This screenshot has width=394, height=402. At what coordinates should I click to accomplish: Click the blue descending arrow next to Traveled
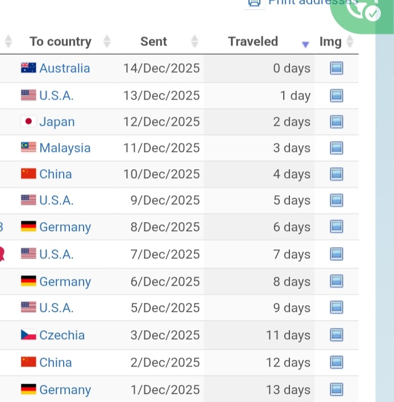(x=305, y=44)
